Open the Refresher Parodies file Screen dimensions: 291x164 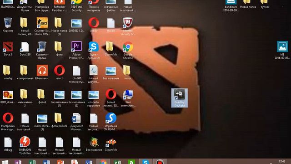click(59, 6)
